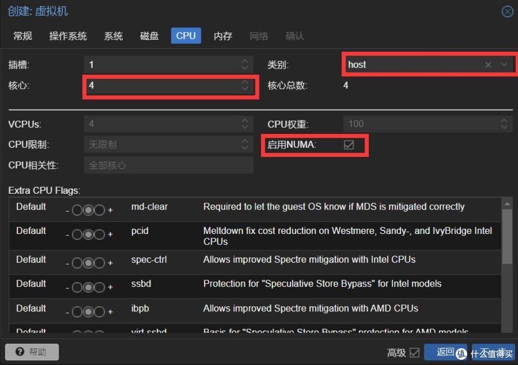Image resolution: width=518 pixels, height=365 pixels.
Task: Click the scroll-up arrow of the flags list
Action: (507, 204)
